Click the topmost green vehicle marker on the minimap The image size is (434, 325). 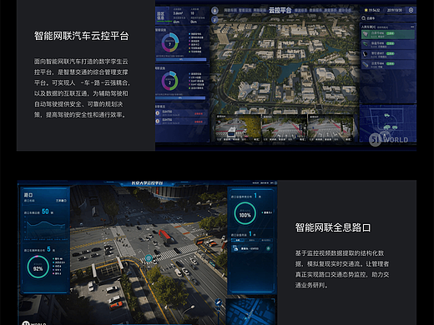pyautogui.click(x=386, y=115)
